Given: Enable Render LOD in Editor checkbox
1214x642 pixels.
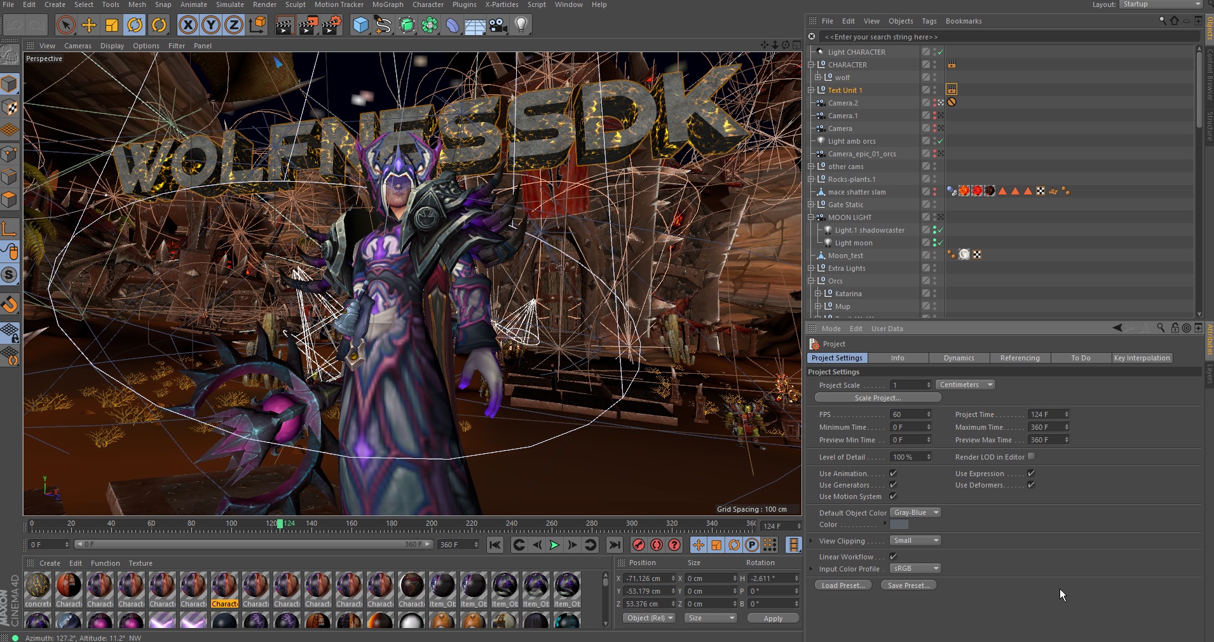Looking at the screenshot, I should 1031,456.
